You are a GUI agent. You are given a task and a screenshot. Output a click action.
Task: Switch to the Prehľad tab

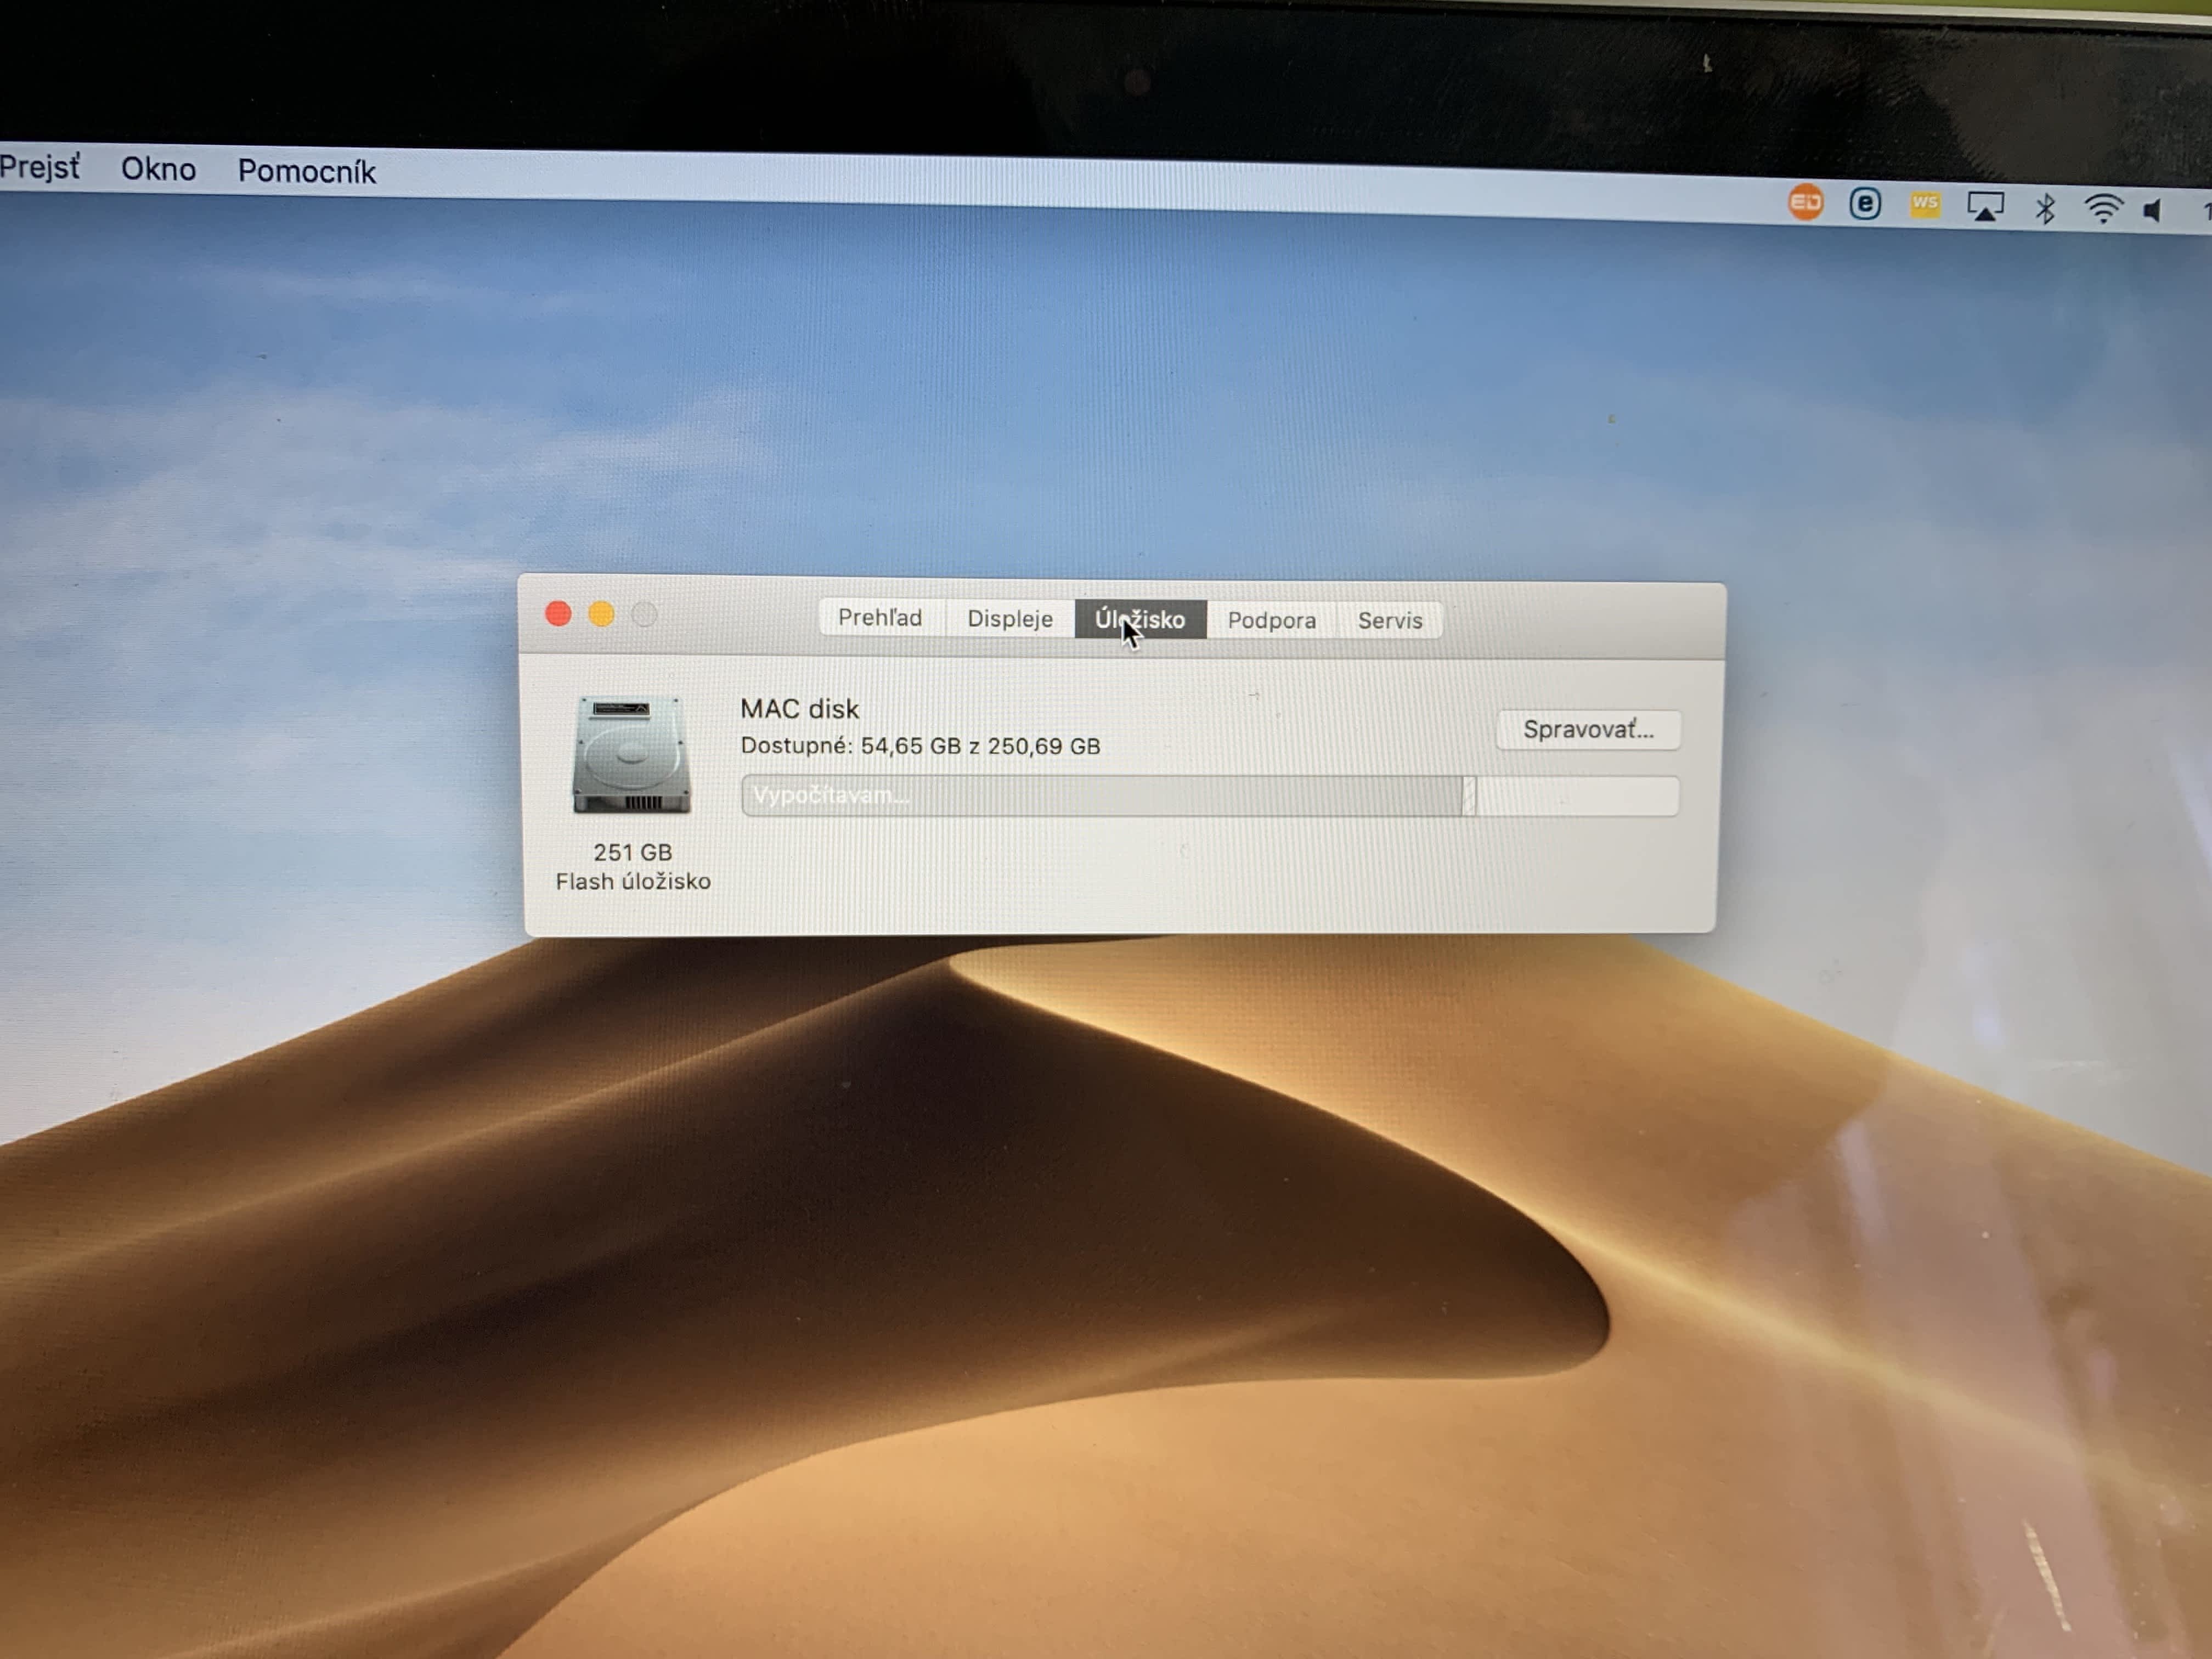(x=879, y=618)
